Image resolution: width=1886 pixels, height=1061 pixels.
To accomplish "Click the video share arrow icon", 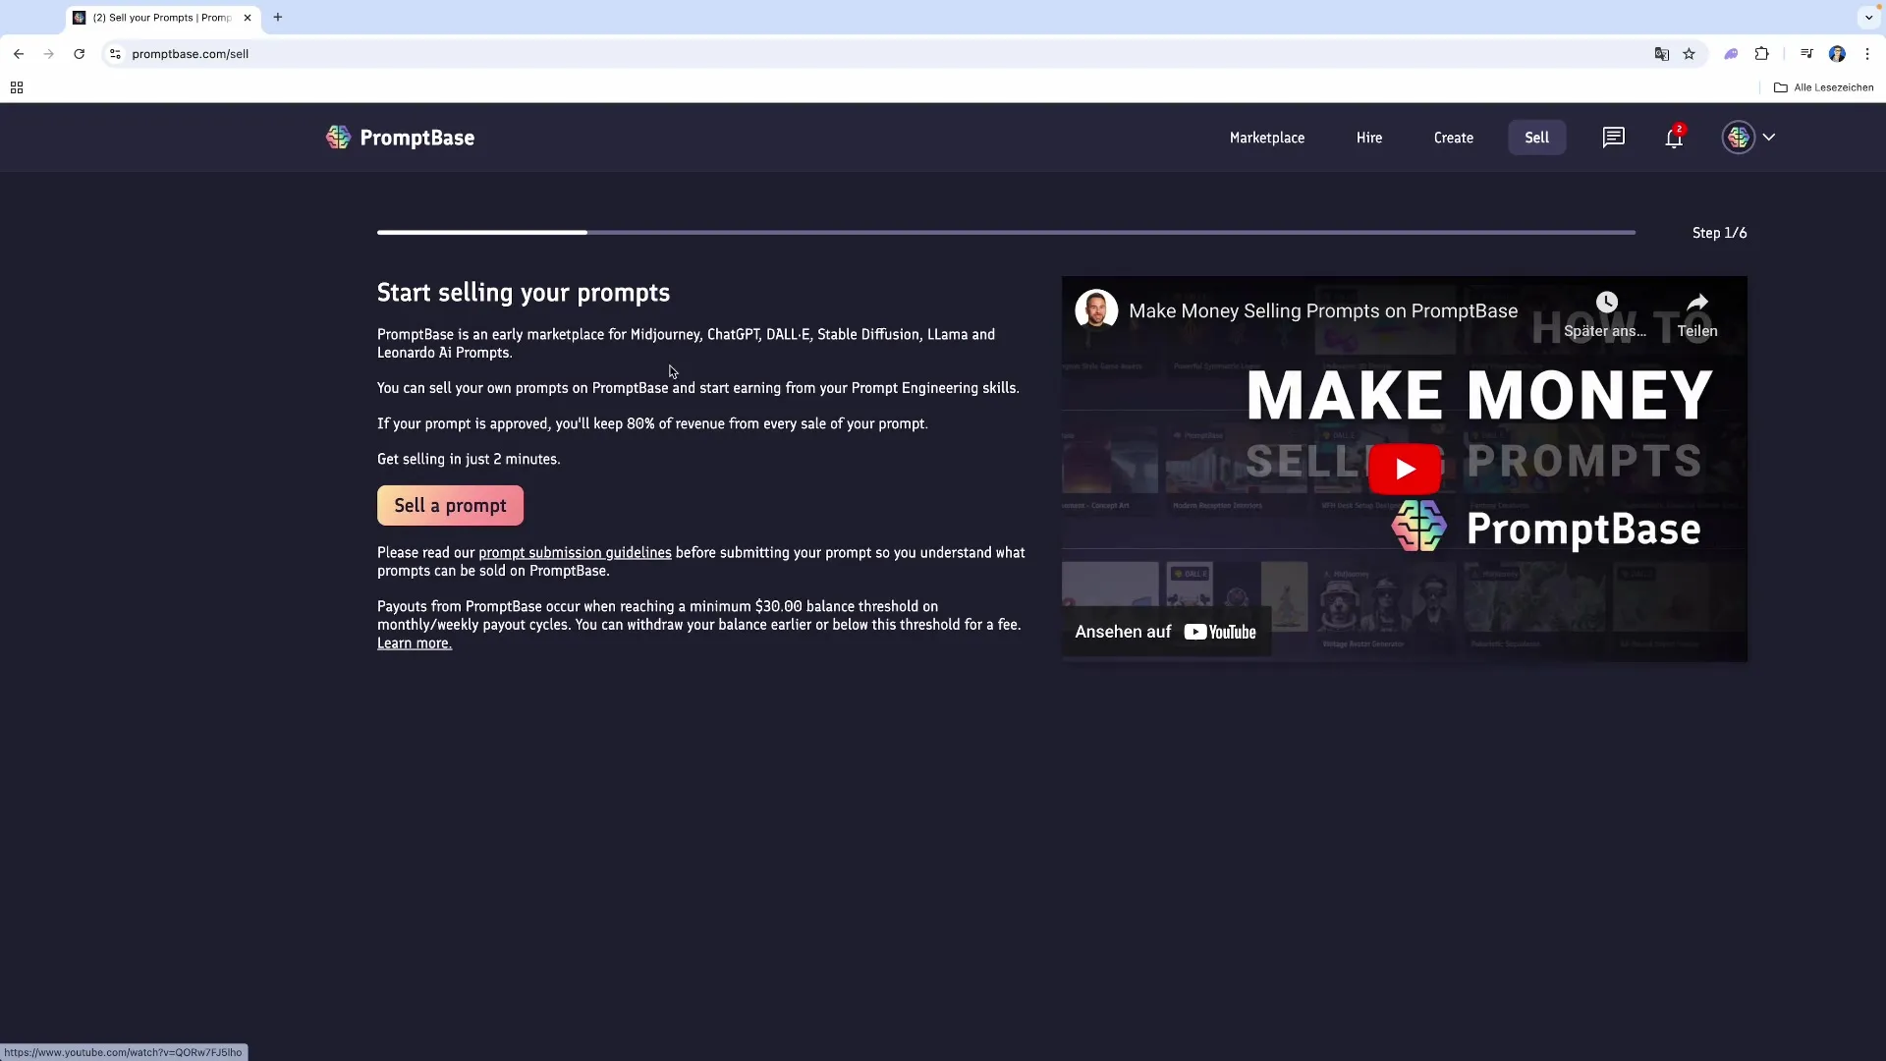I will (x=1696, y=303).
